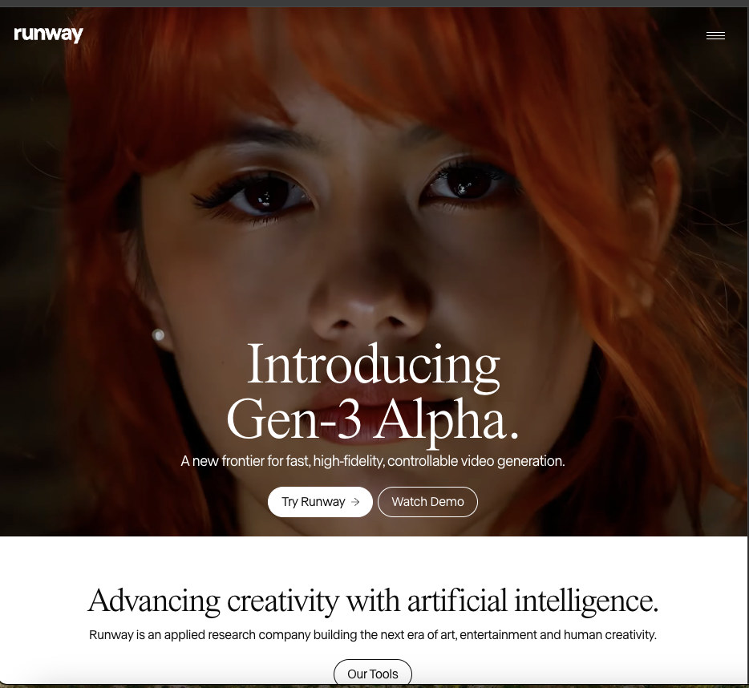Click the word "Introducing" in hero headline
The height and width of the screenshot is (688, 749).
373,365
